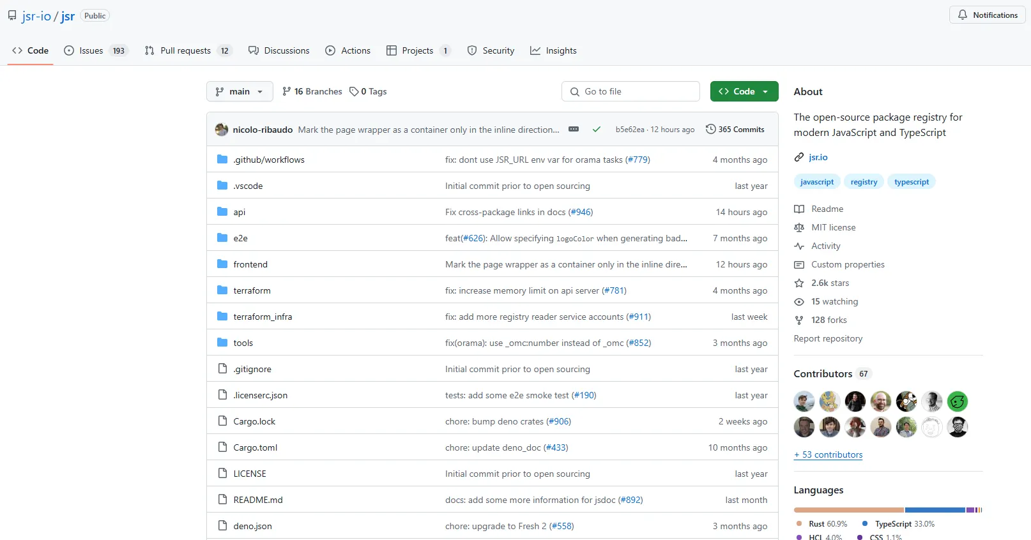The image size is (1031, 540).
Task: Open the 128 forks page
Action: click(x=829, y=320)
